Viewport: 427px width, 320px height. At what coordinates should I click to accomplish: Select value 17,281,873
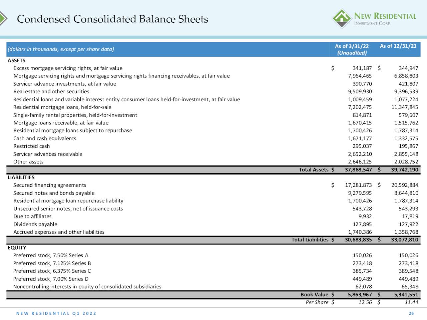point(359,185)
